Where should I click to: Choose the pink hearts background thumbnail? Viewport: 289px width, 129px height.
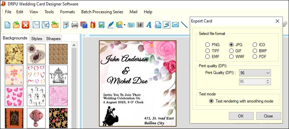14,96
